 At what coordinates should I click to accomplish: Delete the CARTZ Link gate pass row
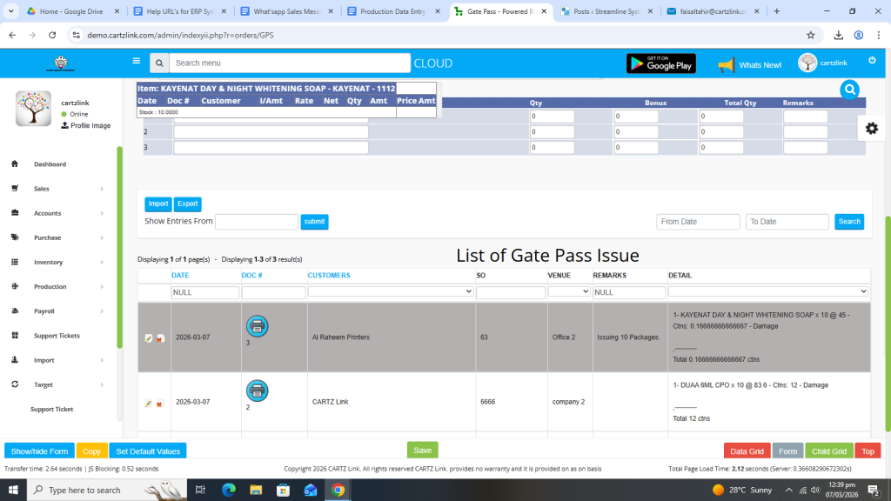(x=160, y=404)
